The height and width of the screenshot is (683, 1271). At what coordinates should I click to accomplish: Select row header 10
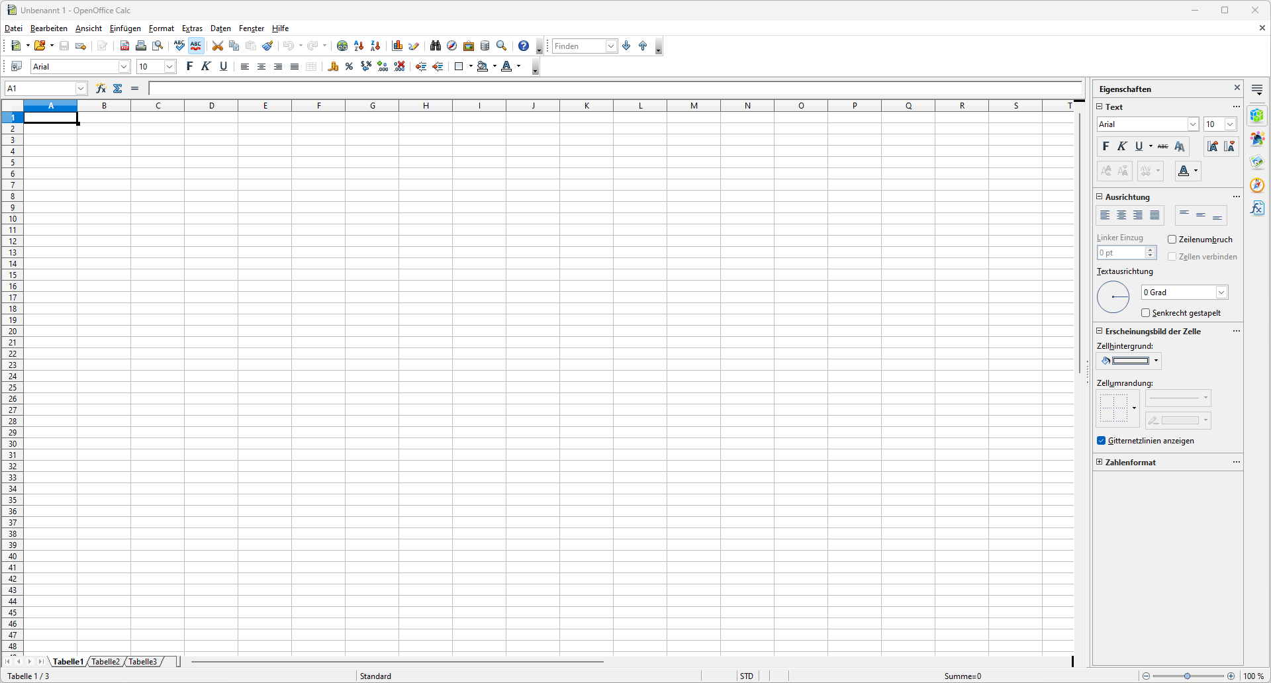[x=13, y=219]
